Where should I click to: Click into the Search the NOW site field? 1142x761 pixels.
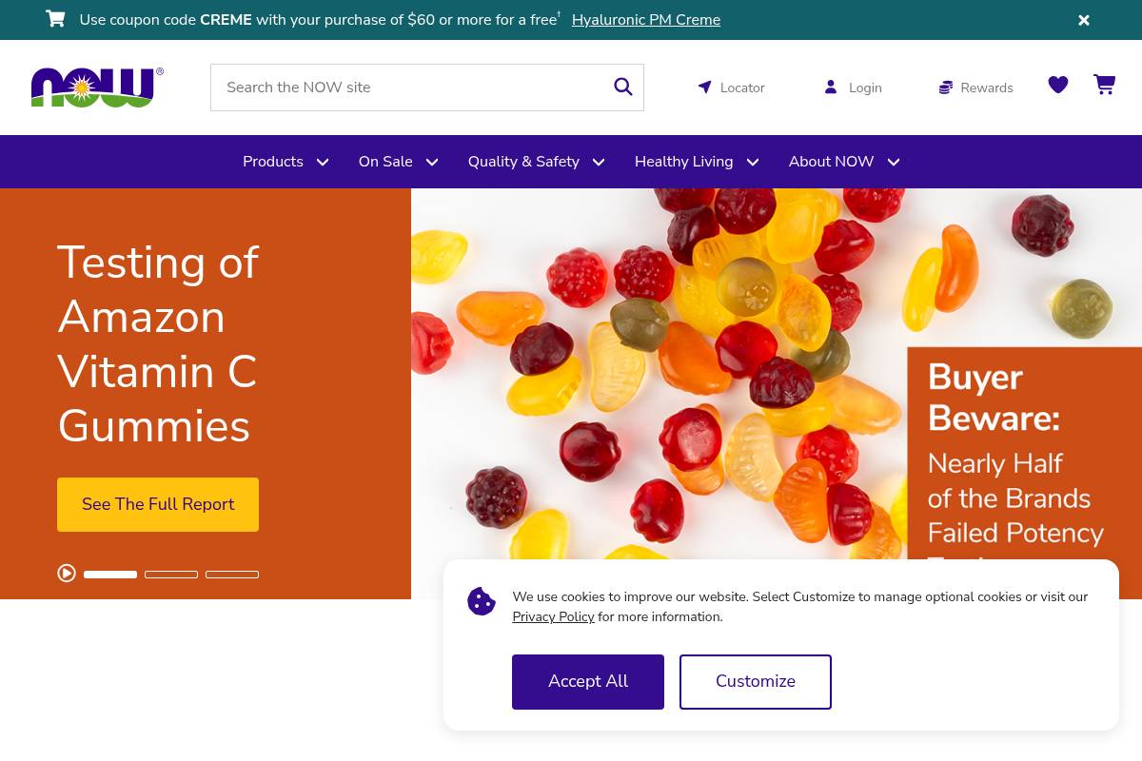click(415, 88)
